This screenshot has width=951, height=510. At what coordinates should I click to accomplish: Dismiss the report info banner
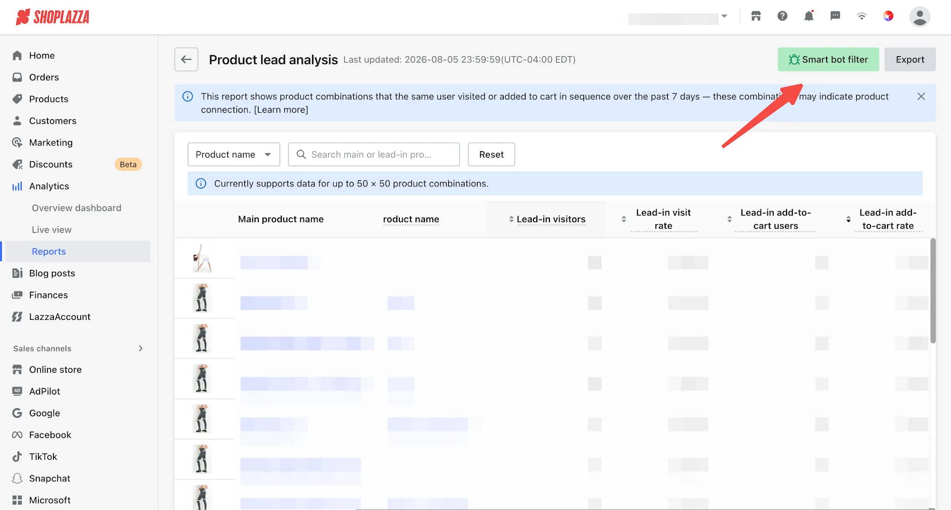pyautogui.click(x=921, y=96)
